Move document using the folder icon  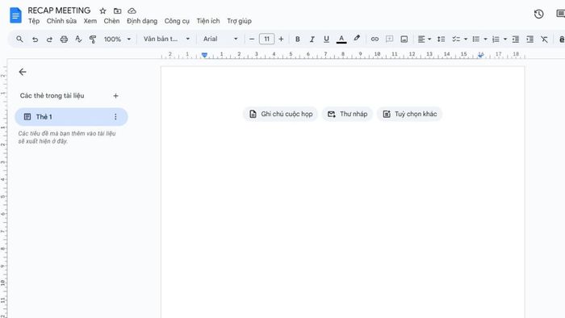(x=117, y=10)
